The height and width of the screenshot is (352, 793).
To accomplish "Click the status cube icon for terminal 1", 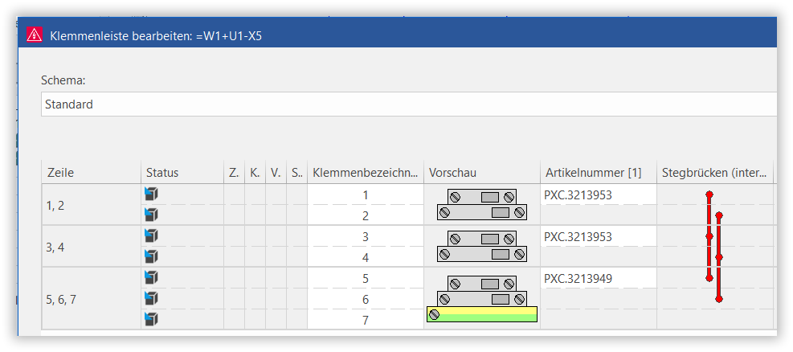I will click(x=151, y=194).
